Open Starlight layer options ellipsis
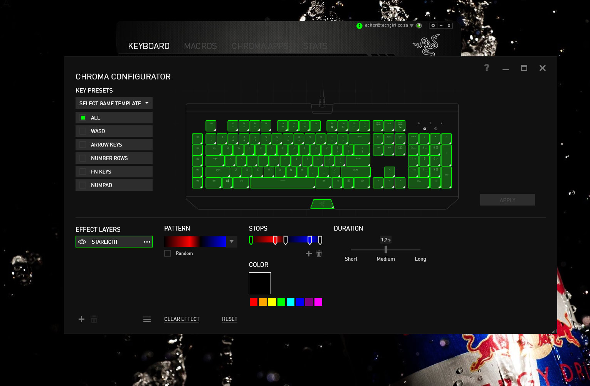This screenshot has height=386, width=590. tap(147, 242)
